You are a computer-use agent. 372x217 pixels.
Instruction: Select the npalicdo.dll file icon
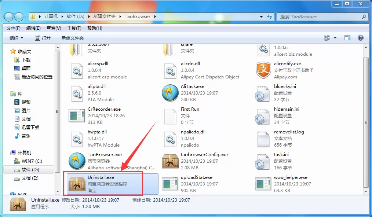(x=170, y=139)
